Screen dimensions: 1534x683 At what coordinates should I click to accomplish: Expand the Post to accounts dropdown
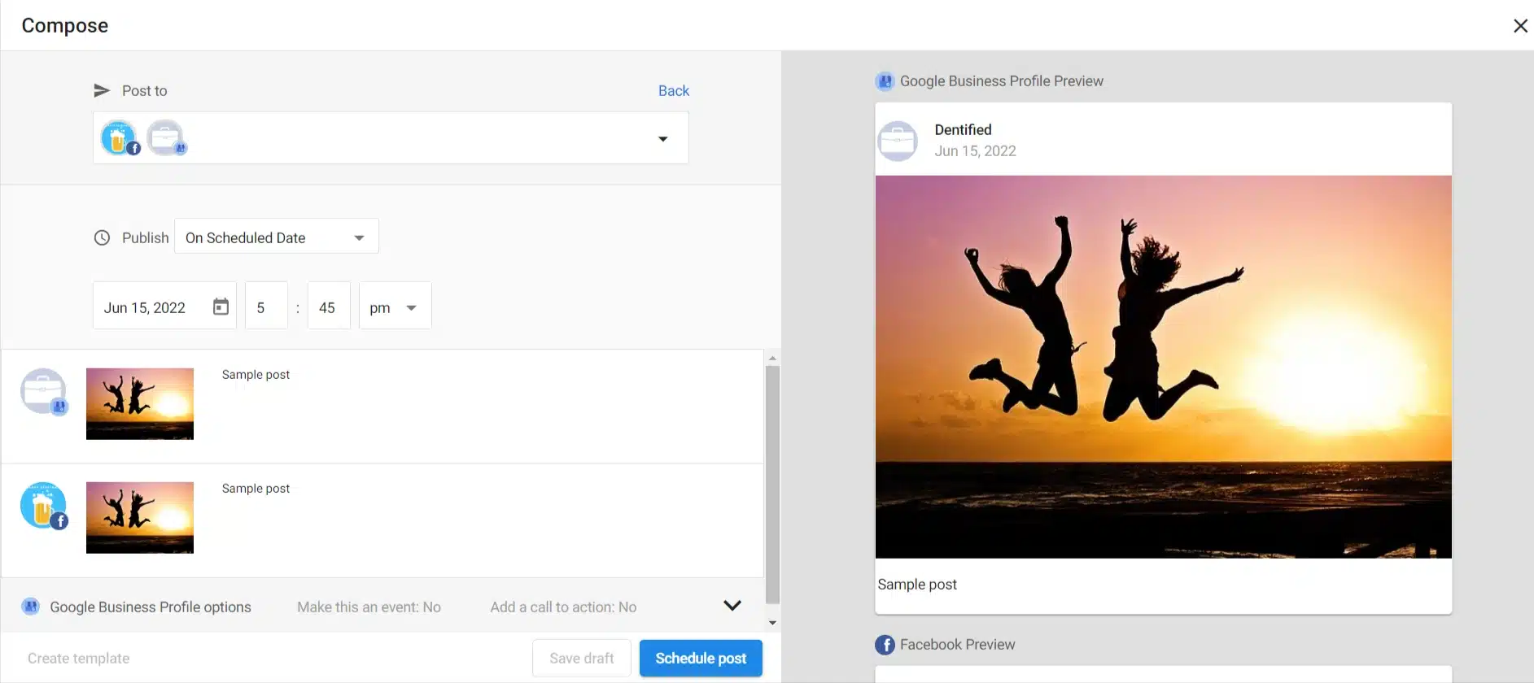662,139
